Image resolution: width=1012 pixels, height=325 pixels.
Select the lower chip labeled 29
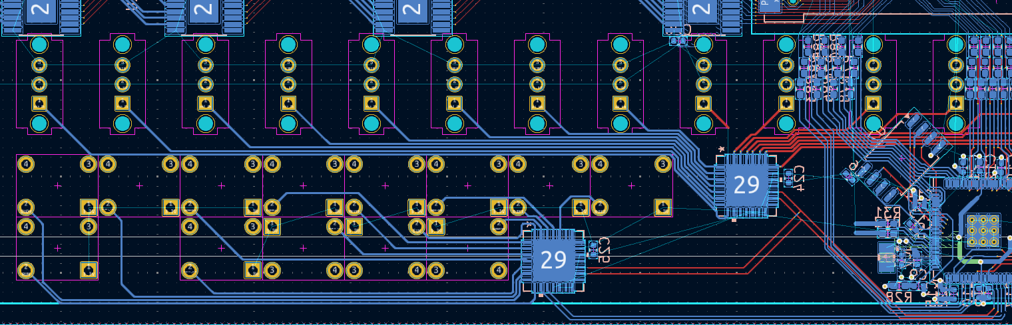(x=553, y=260)
